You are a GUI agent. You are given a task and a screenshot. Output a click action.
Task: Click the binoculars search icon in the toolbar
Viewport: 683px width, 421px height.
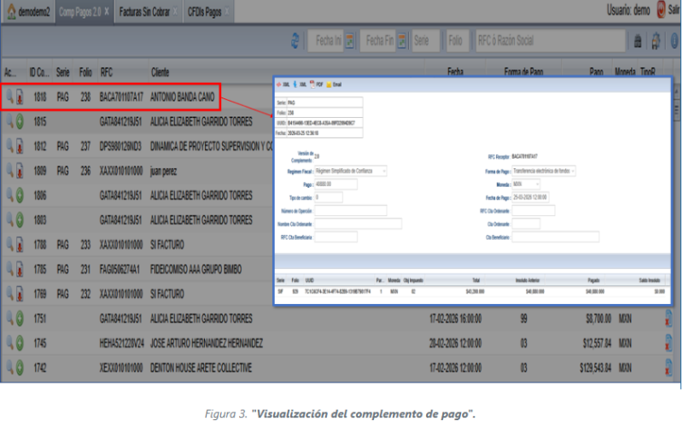pos(638,41)
